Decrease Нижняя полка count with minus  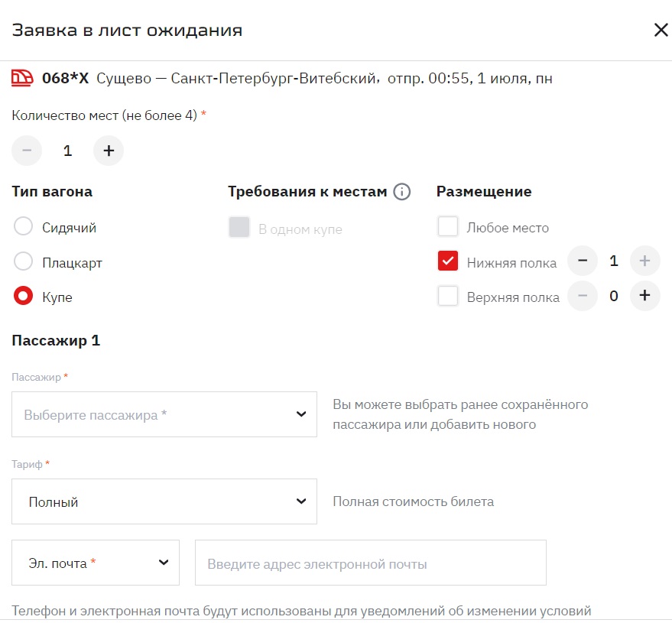[583, 261]
